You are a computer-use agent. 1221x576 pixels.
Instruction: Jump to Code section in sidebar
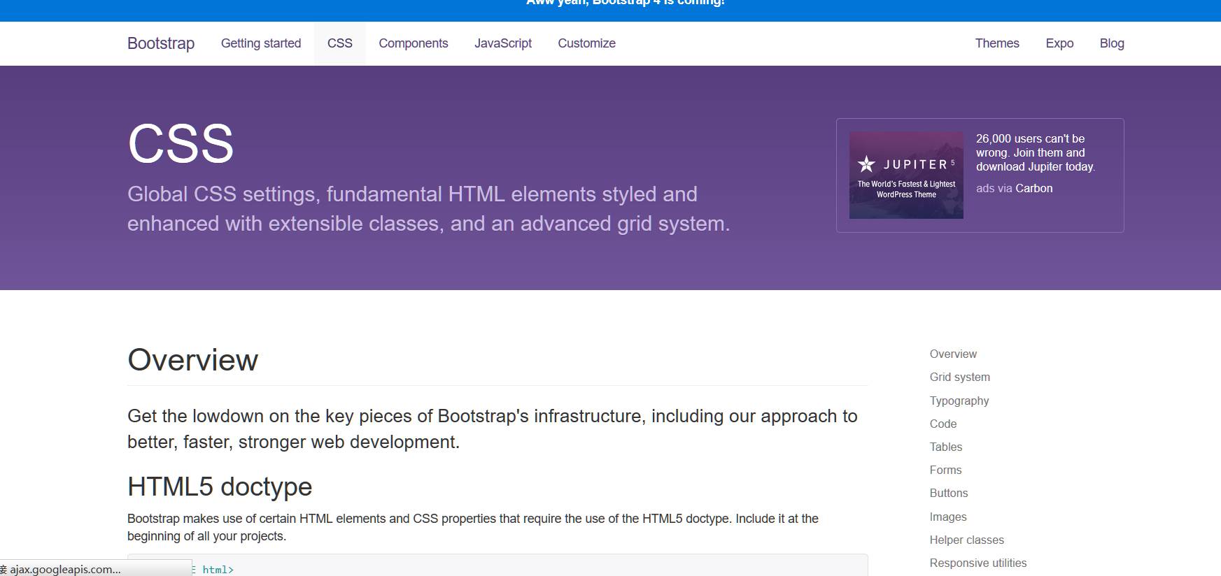point(943,424)
